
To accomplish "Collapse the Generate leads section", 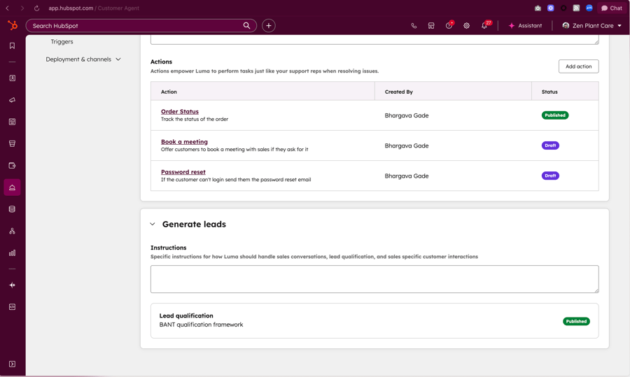I will coord(153,225).
